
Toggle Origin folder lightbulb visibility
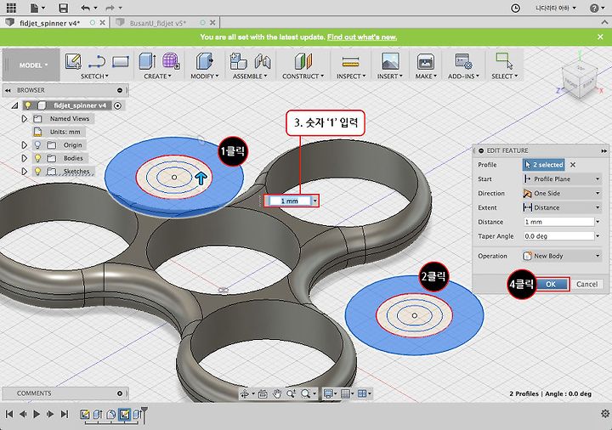point(37,144)
